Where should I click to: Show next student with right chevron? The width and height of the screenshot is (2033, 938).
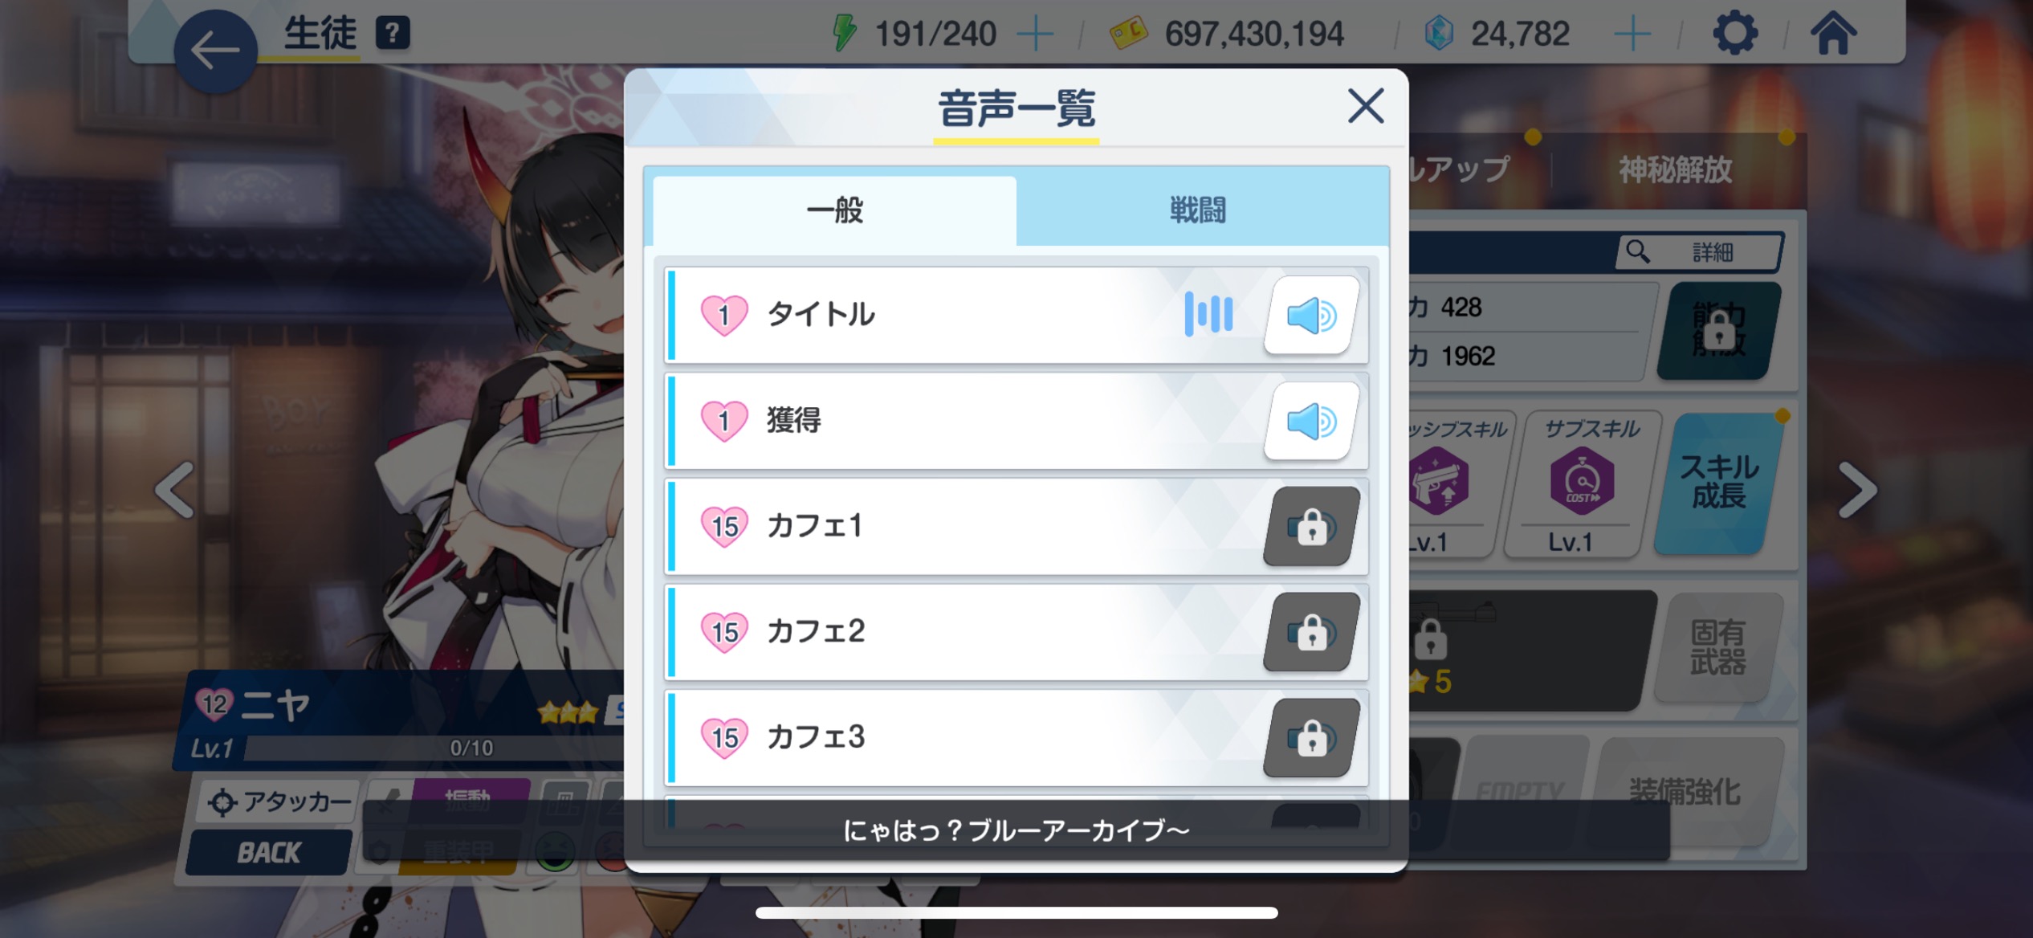click(1857, 489)
